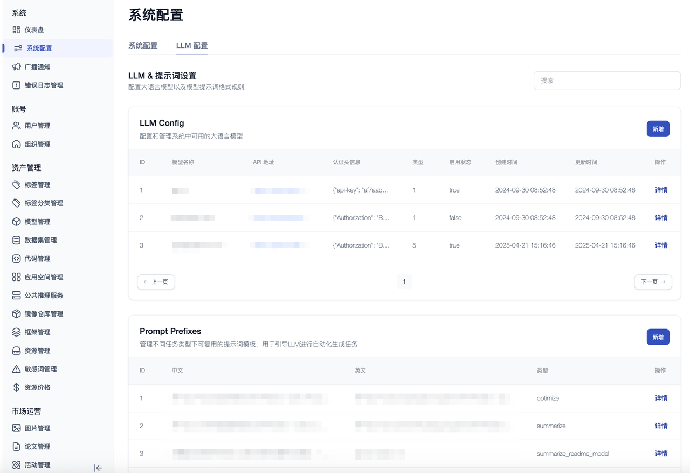Go to next page with 下一页
Image resolution: width=690 pixels, height=473 pixels.
[x=653, y=282]
